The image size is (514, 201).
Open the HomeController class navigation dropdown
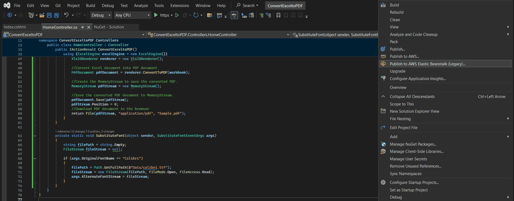[219, 35]
